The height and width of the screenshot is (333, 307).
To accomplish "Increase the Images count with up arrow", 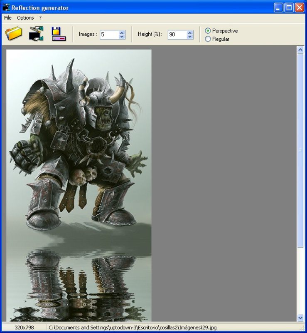I will [122, 32].
